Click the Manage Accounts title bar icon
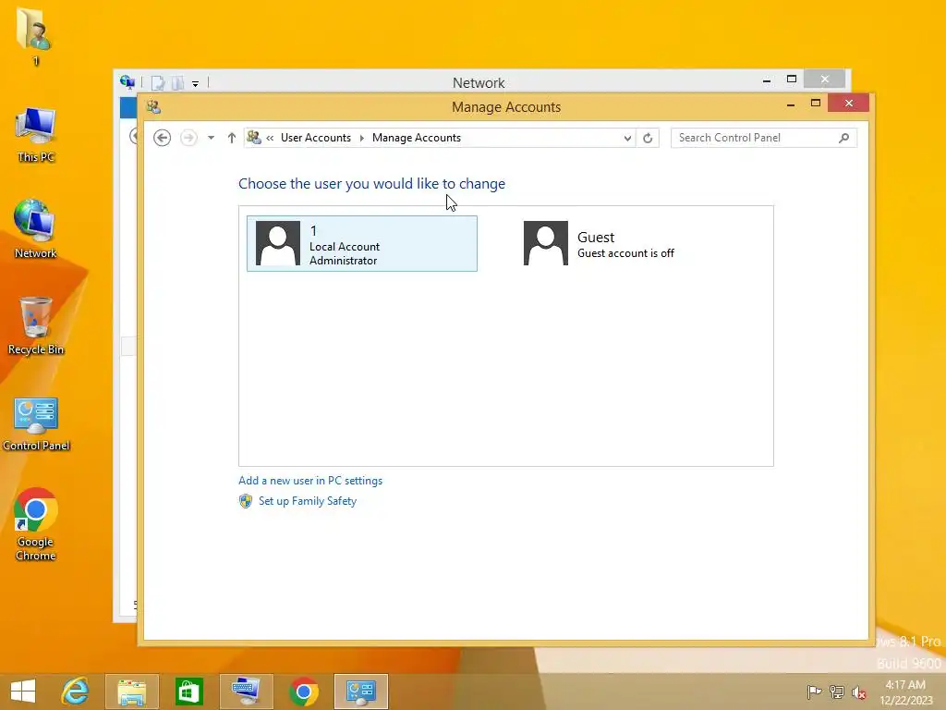Image resolution: width=946 pixels, height=710 pixels. point(153,107)
